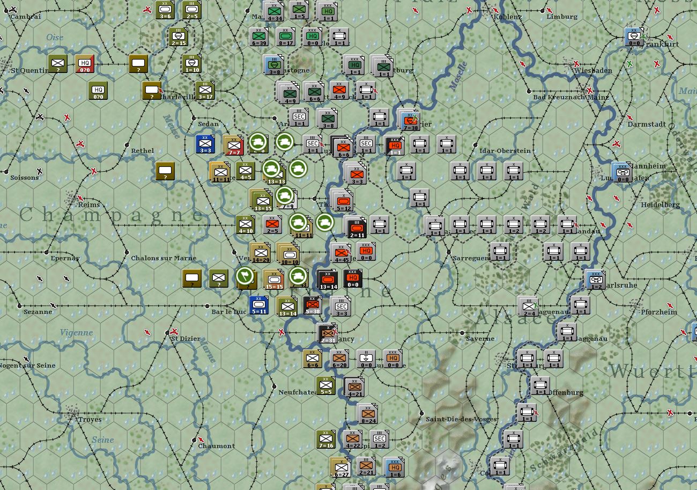697x490 pixels.
Task: Click the tank marker on the 13=13 stack
Action: (272, 169)
